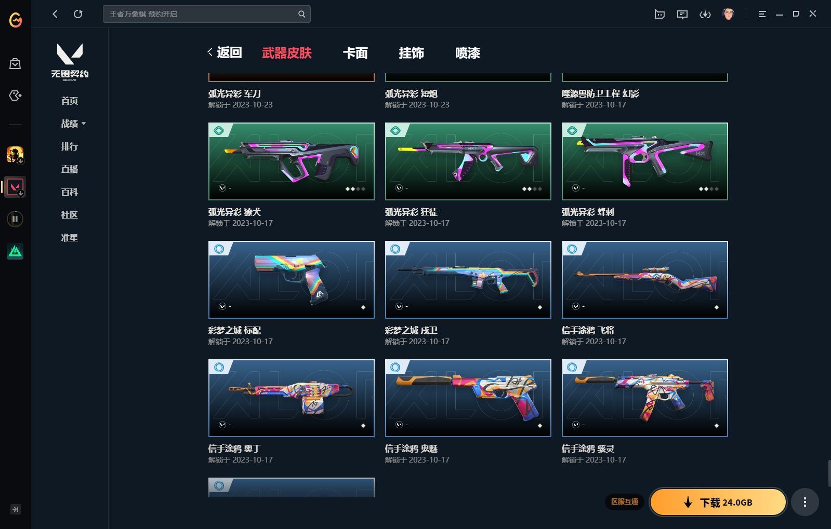Open the three-dot more options button
831x529 pixels.
click(805, 502)
